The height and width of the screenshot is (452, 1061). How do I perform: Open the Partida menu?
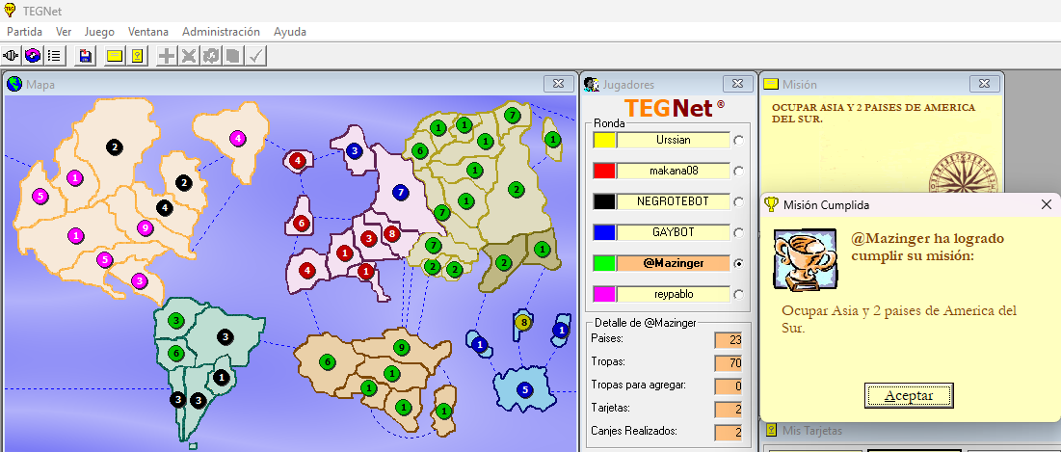point(25,32)
